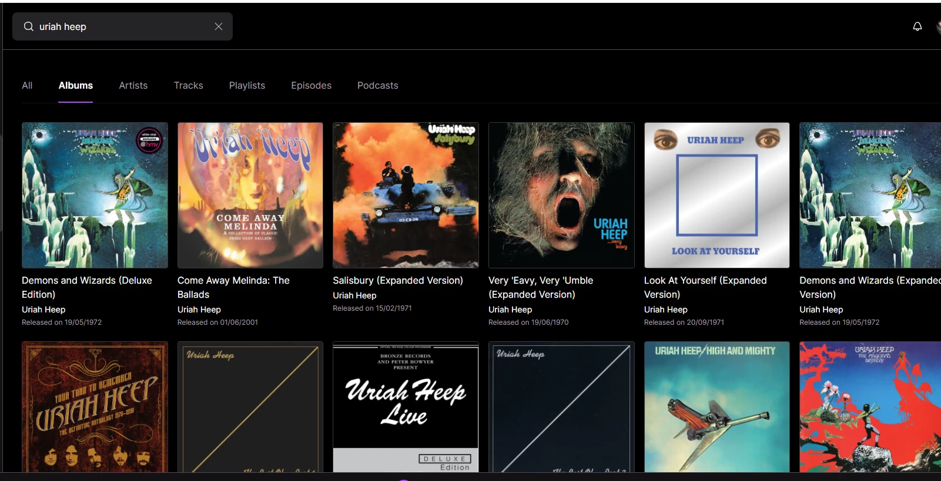Viewport: 941px width, 481px height.
Task: Click Uriah Heep artist link under Salisbury
Action: (x=354, y=295)
